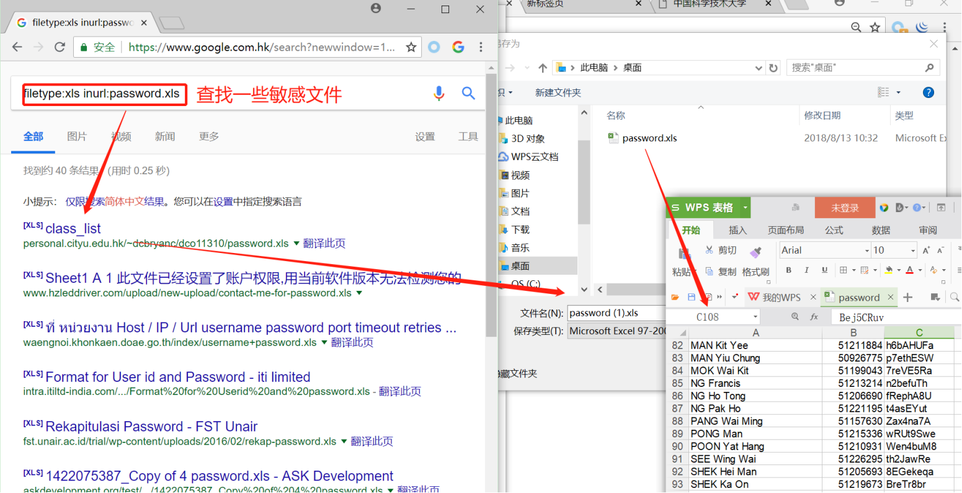Open the font size 10 dropdown
The image size is (962, 493).
coord(913,251)
